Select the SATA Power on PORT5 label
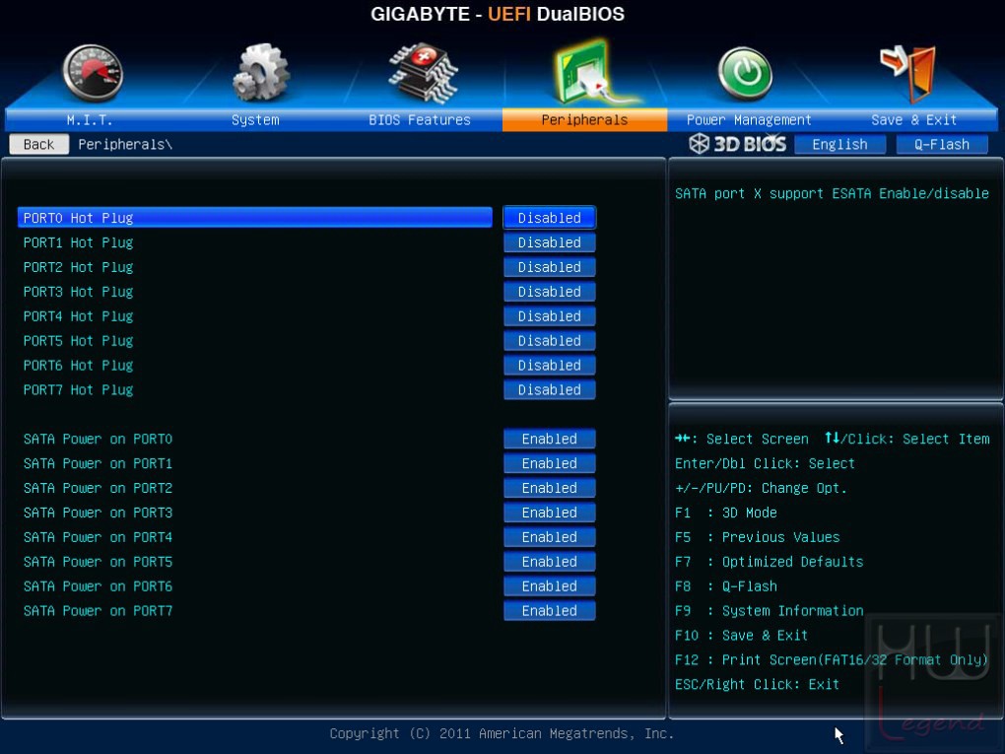 [x=99, y=562]
